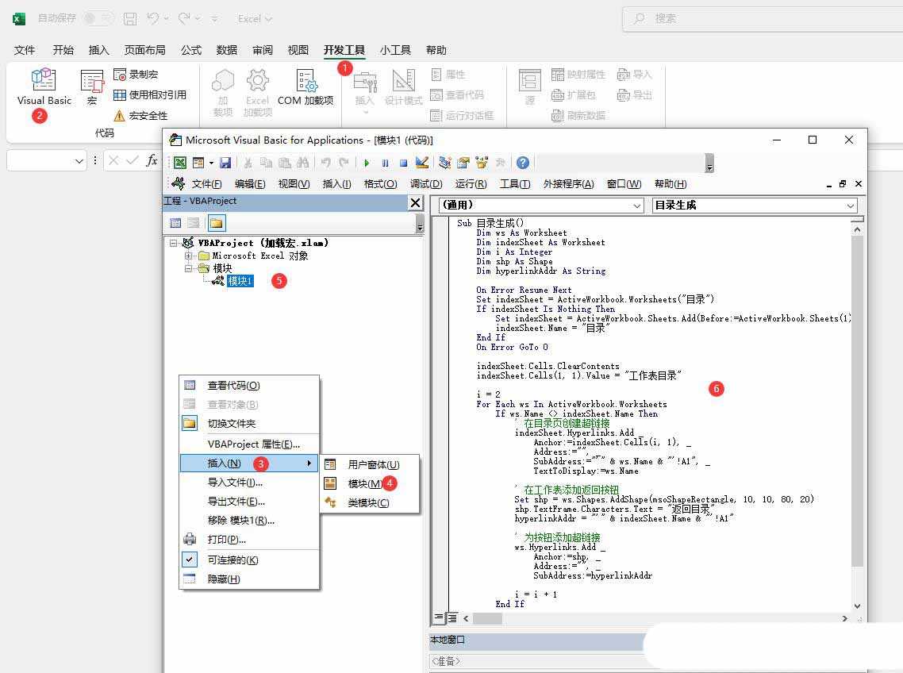Click COM 加载项 icon in ribbon

click(305, 86)
